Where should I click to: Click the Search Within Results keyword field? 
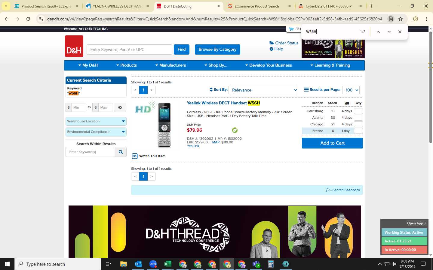point(90,152)
